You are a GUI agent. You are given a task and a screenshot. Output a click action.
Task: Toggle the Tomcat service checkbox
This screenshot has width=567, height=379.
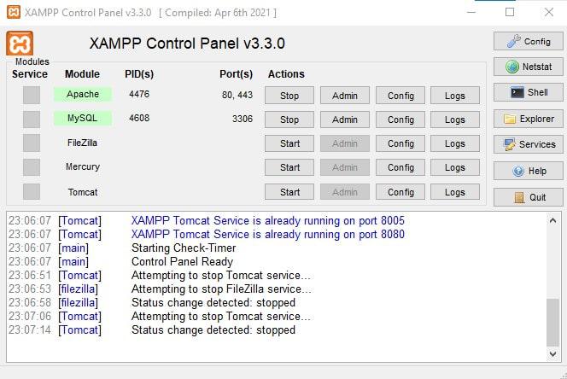(32, 192)
